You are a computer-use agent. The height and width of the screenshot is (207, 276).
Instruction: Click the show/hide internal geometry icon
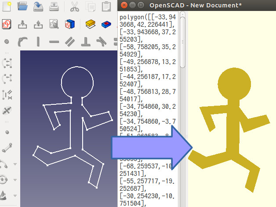(7, 95)
